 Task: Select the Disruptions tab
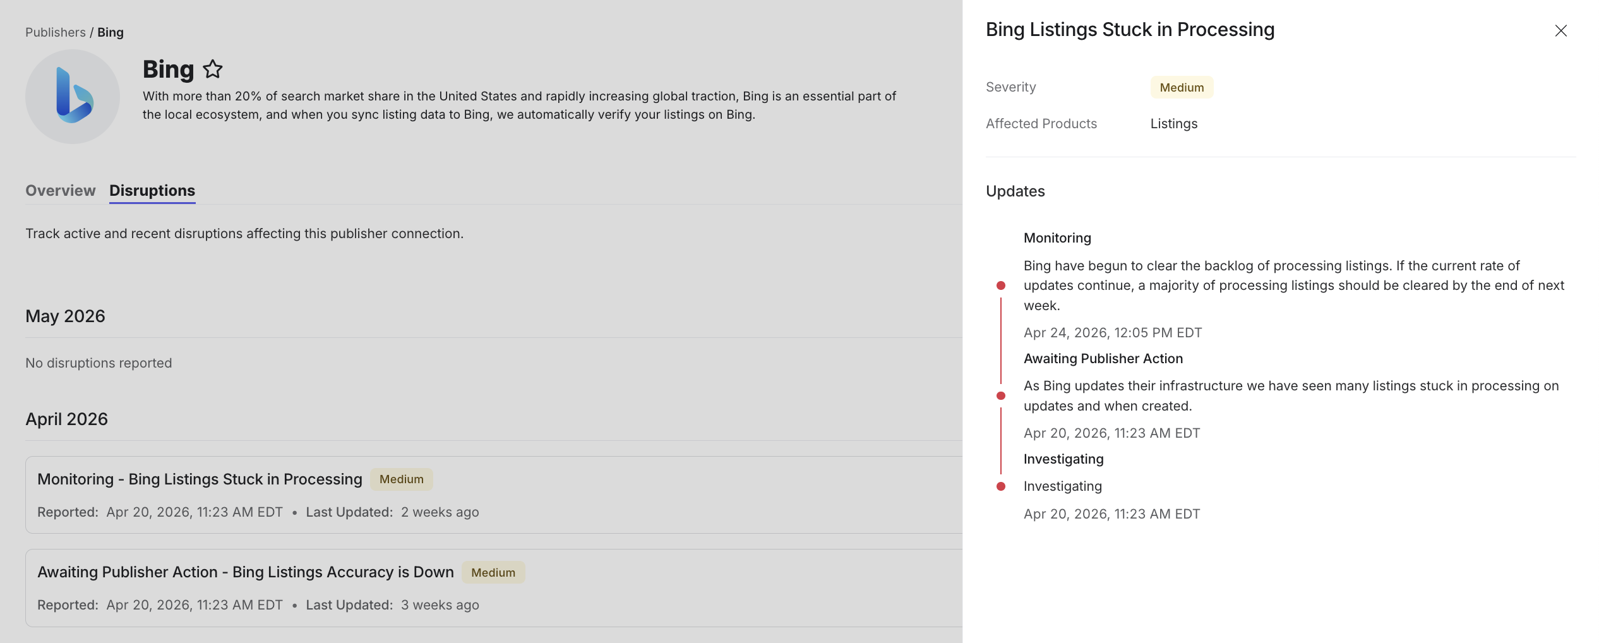[152, 190]
